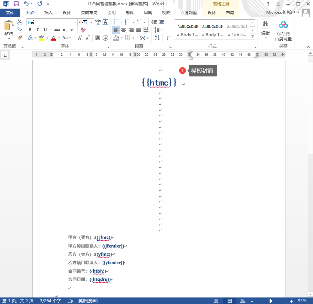
Task: Click the {{htmc}} title placeholder text
Action: (x=159, y=83)
